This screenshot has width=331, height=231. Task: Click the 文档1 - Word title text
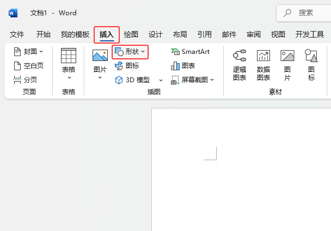click(53, 13)
